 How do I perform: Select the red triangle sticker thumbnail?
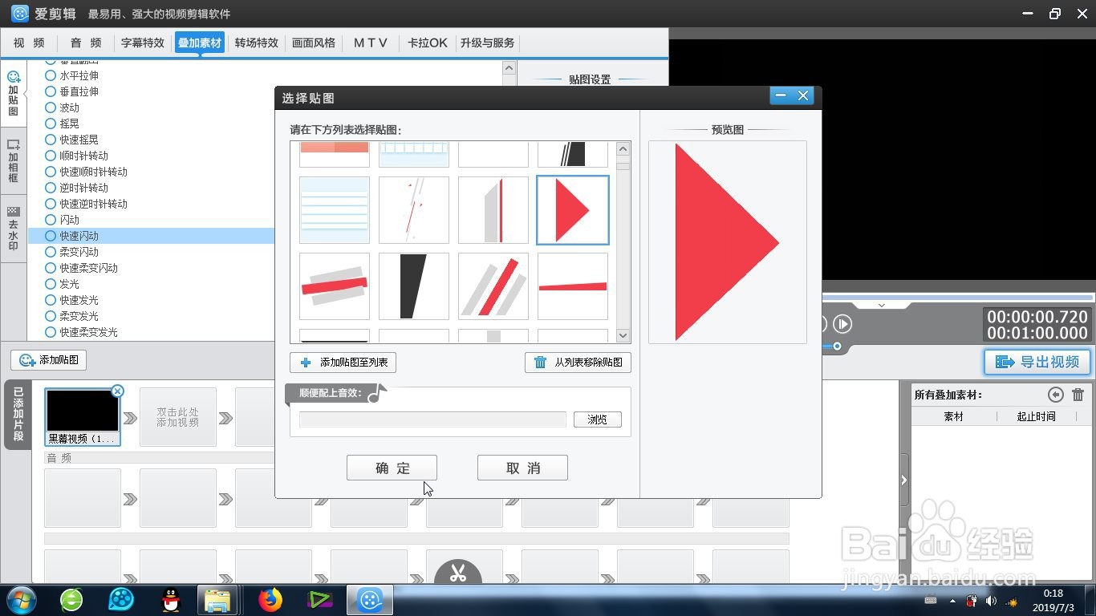click(x=572, y=210)
